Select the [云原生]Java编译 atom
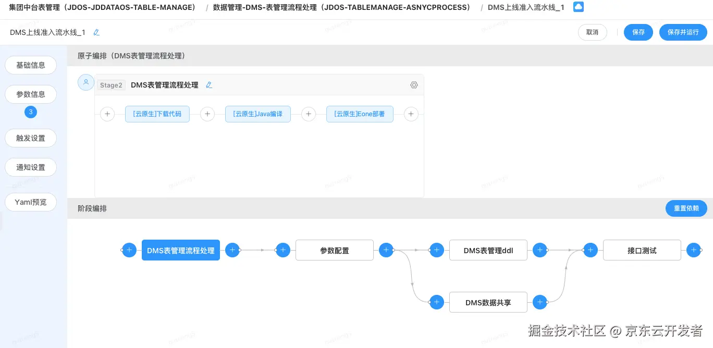713x348 pixels. pos(258,114)
